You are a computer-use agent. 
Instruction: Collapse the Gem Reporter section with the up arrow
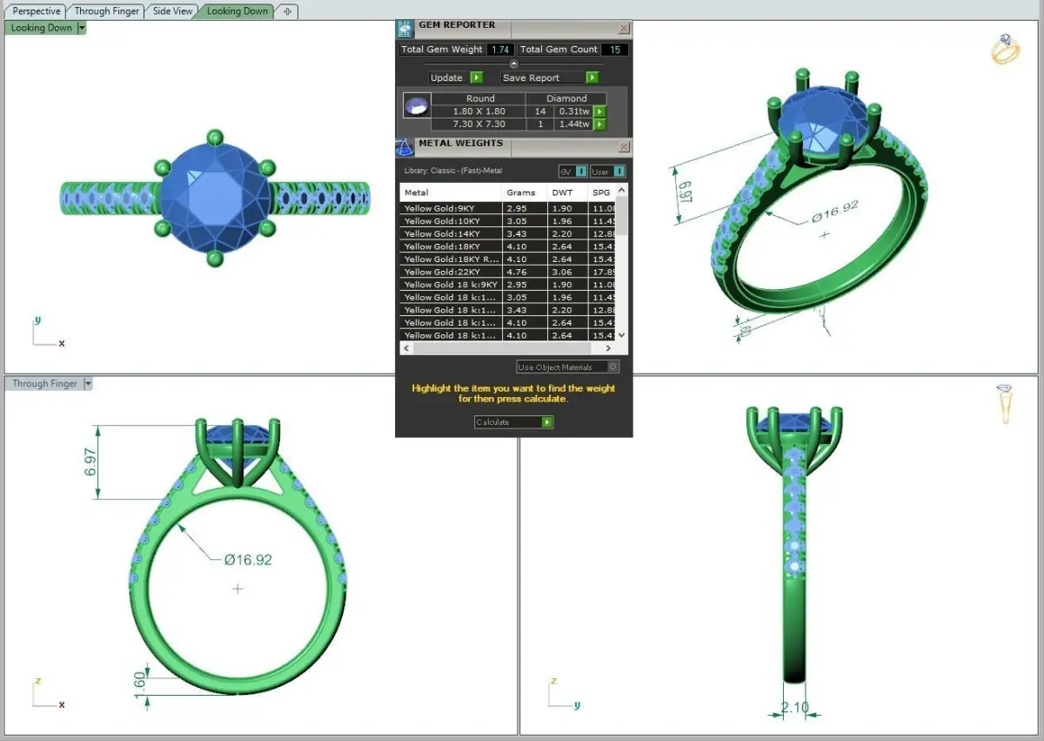click(x=513, y=64)
